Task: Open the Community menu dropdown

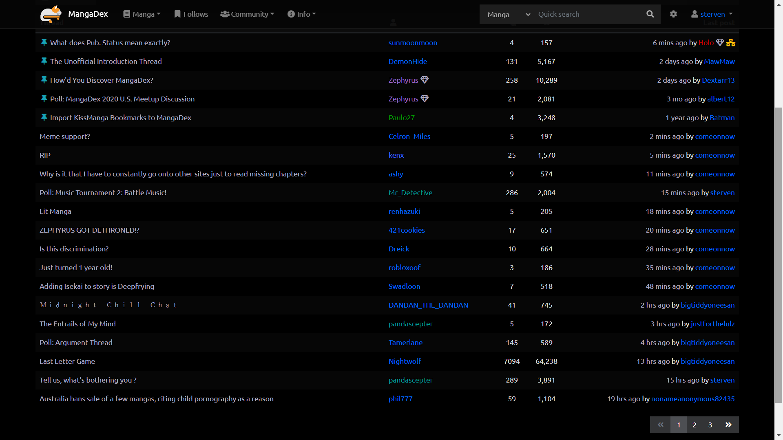Action: tap(247, 14)
